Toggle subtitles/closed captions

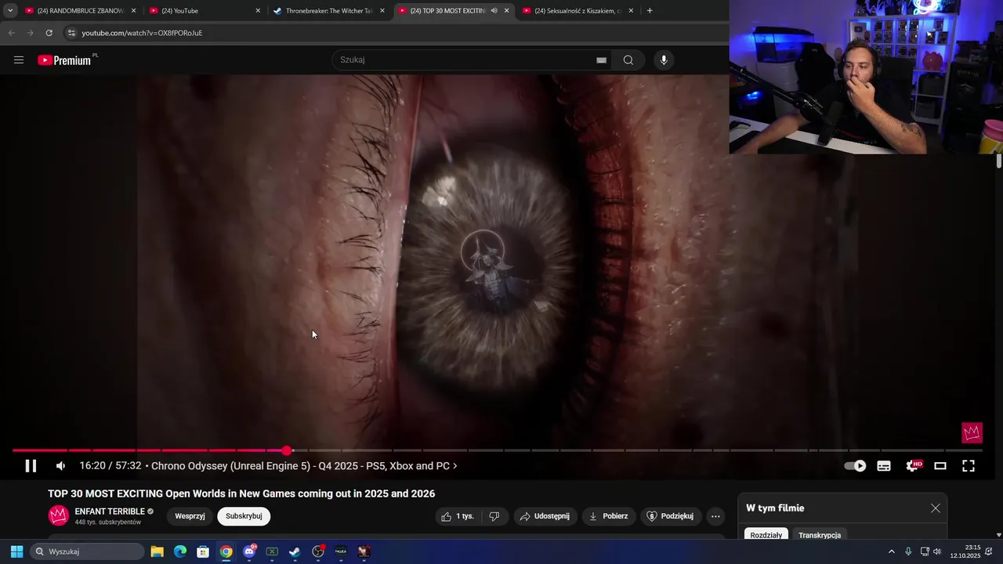[884, 466]
